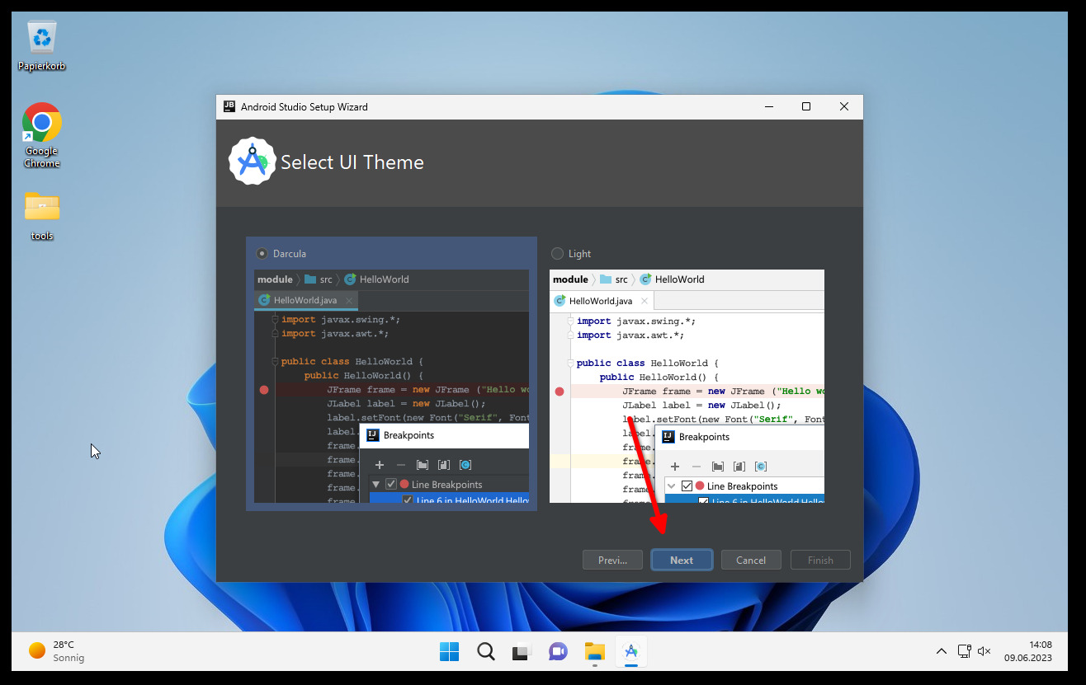The width and height of the screenshot is (1086, 685).
Task: Click the Select UI Theme heading
Action: (x=352, y=162)
